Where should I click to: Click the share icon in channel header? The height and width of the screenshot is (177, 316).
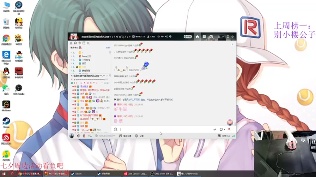tap(166, 37)
